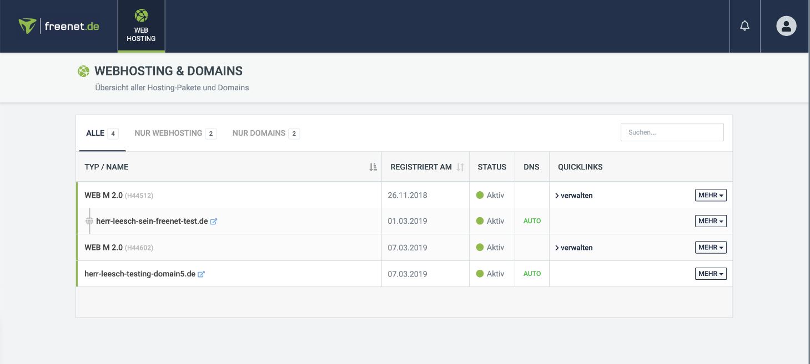Click the user account avatar icon
Image resolution: width=810 pixels, height=364 pixels.
click(x=785, y=25)
